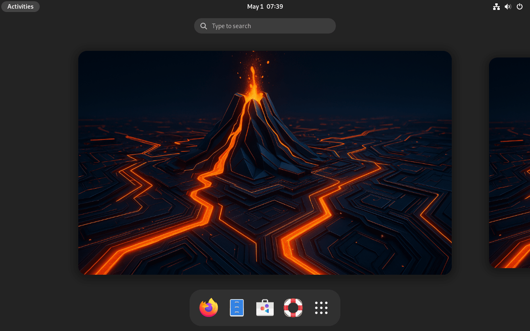The image size is (530, 331).
Task: Switch to the next workspace preview
Action: 510,163
